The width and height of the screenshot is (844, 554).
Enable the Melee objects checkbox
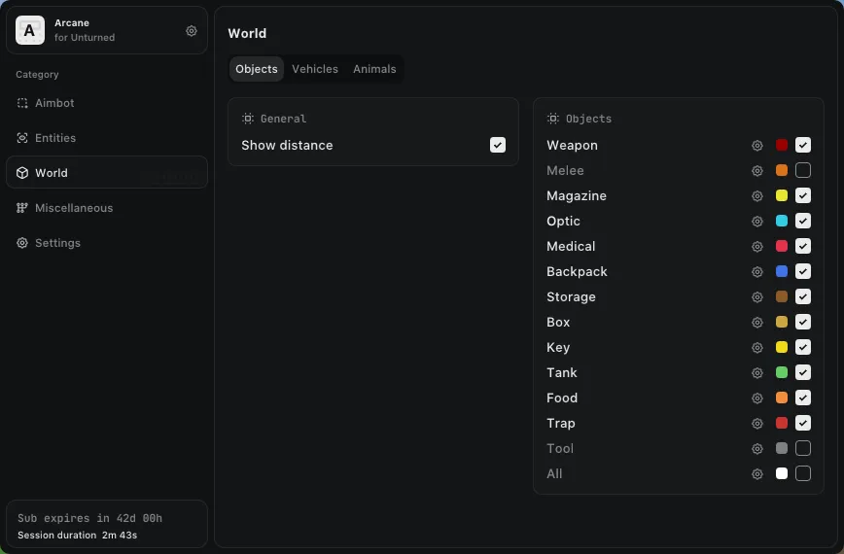(x=803, y=171)
